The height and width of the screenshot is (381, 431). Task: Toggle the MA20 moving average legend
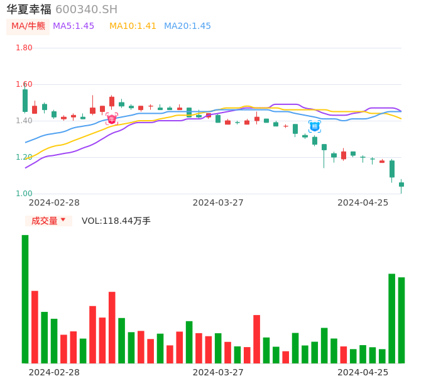187,26
